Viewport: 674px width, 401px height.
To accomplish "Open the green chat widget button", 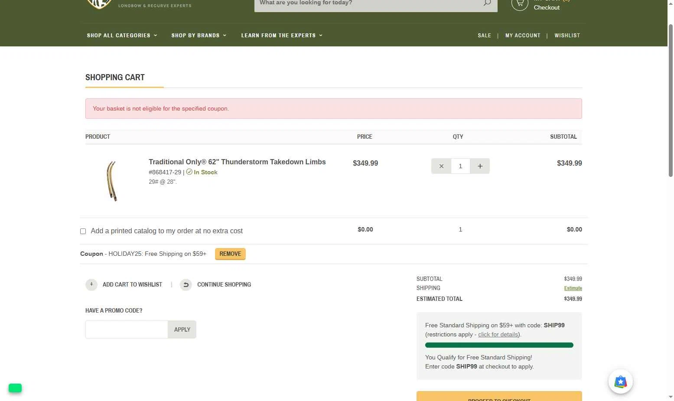I will tap(15, 388).
